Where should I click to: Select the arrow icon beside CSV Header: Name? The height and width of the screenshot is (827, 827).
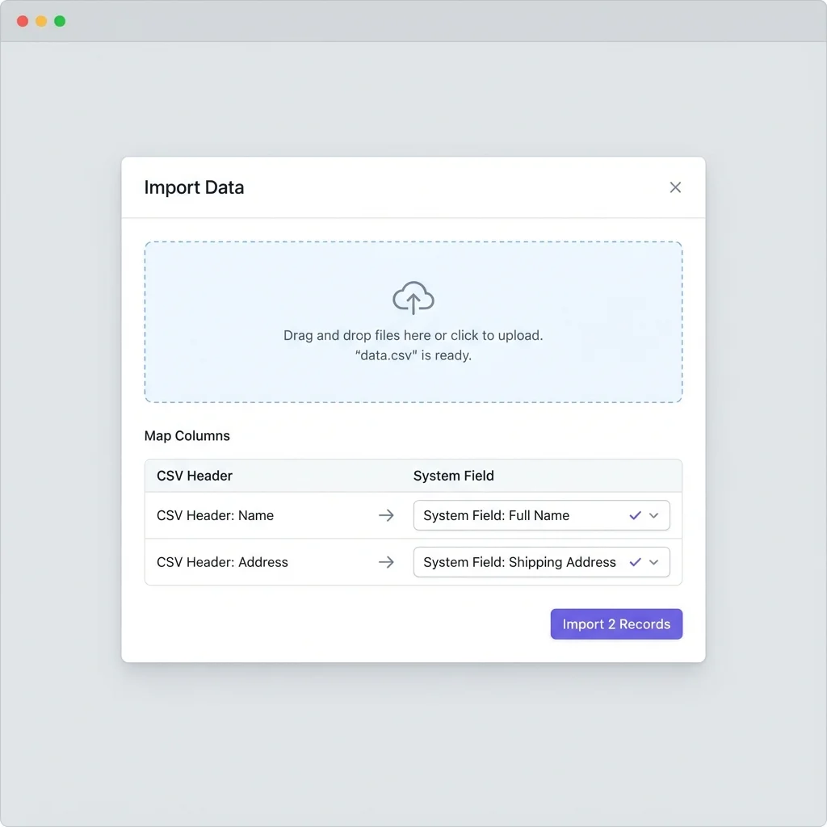[x=386, y=515]
